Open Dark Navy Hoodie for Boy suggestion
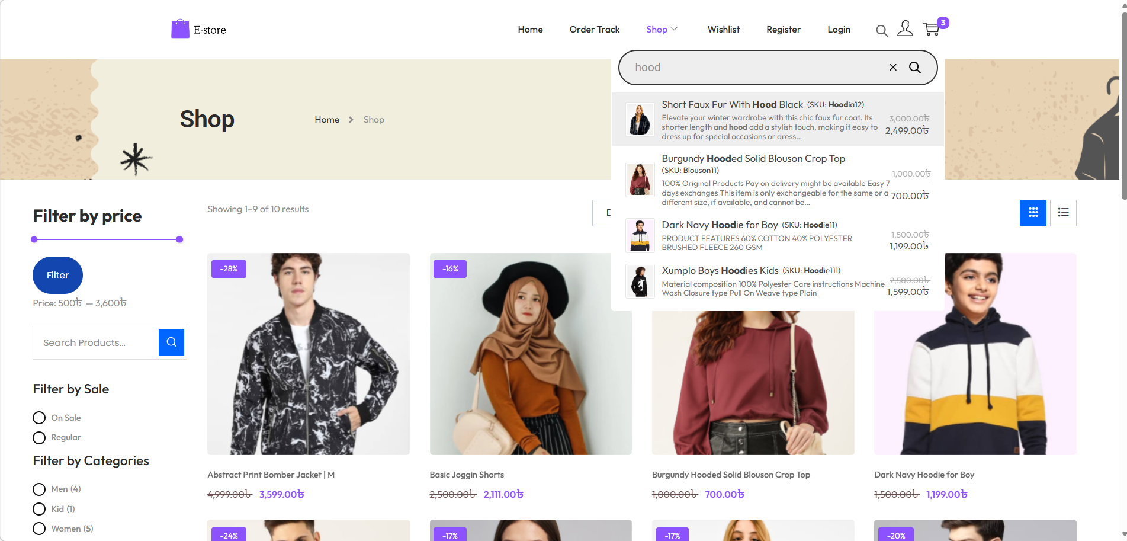The image size is (1127, 541). (720, 225)
